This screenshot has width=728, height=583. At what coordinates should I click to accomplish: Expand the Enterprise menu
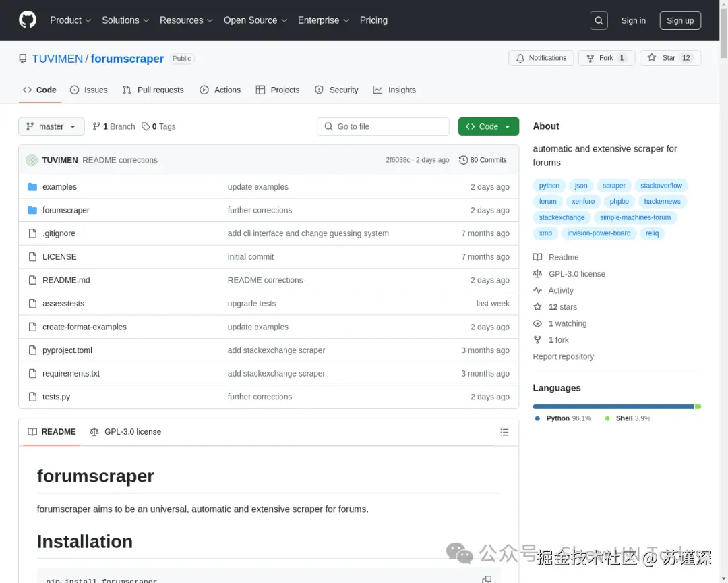(x=323, y=20)
